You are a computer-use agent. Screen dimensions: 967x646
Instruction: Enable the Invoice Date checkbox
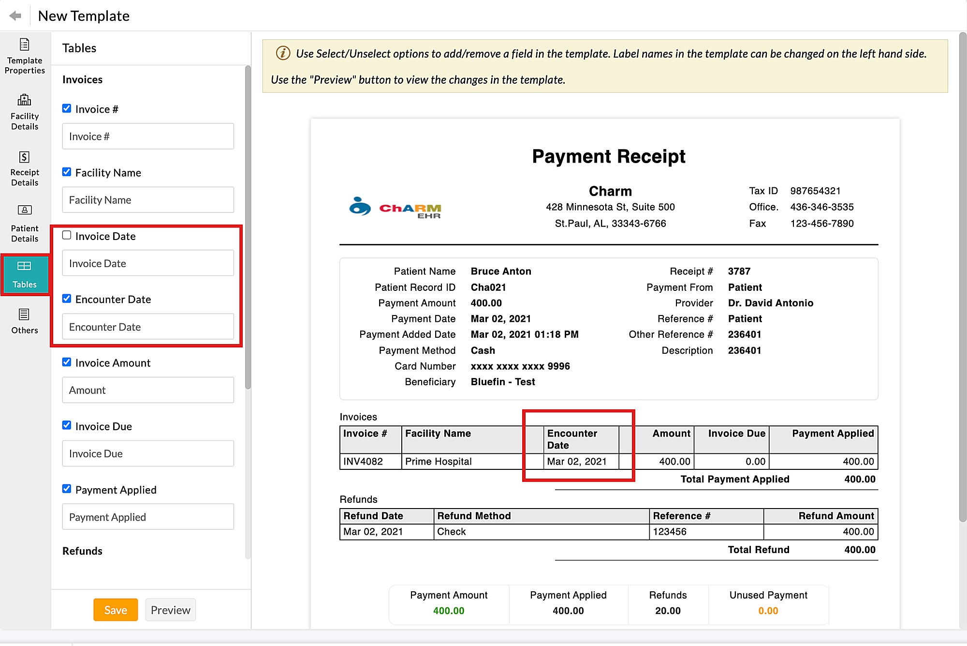point(67,235)
